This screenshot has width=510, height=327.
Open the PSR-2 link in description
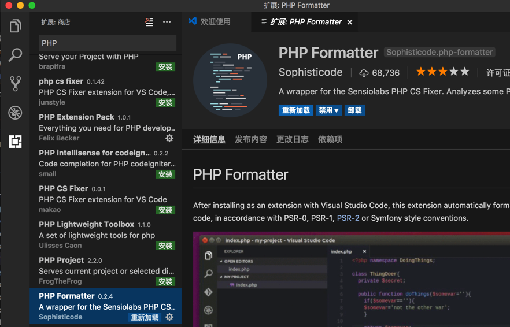click(348, 218)
